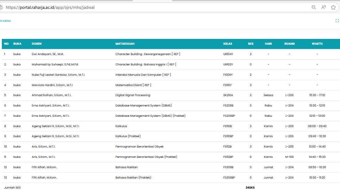The width and height of the screenshot is (340, 191).
Task: Click room M-106 cell
Action: click(x=290, y=157)
